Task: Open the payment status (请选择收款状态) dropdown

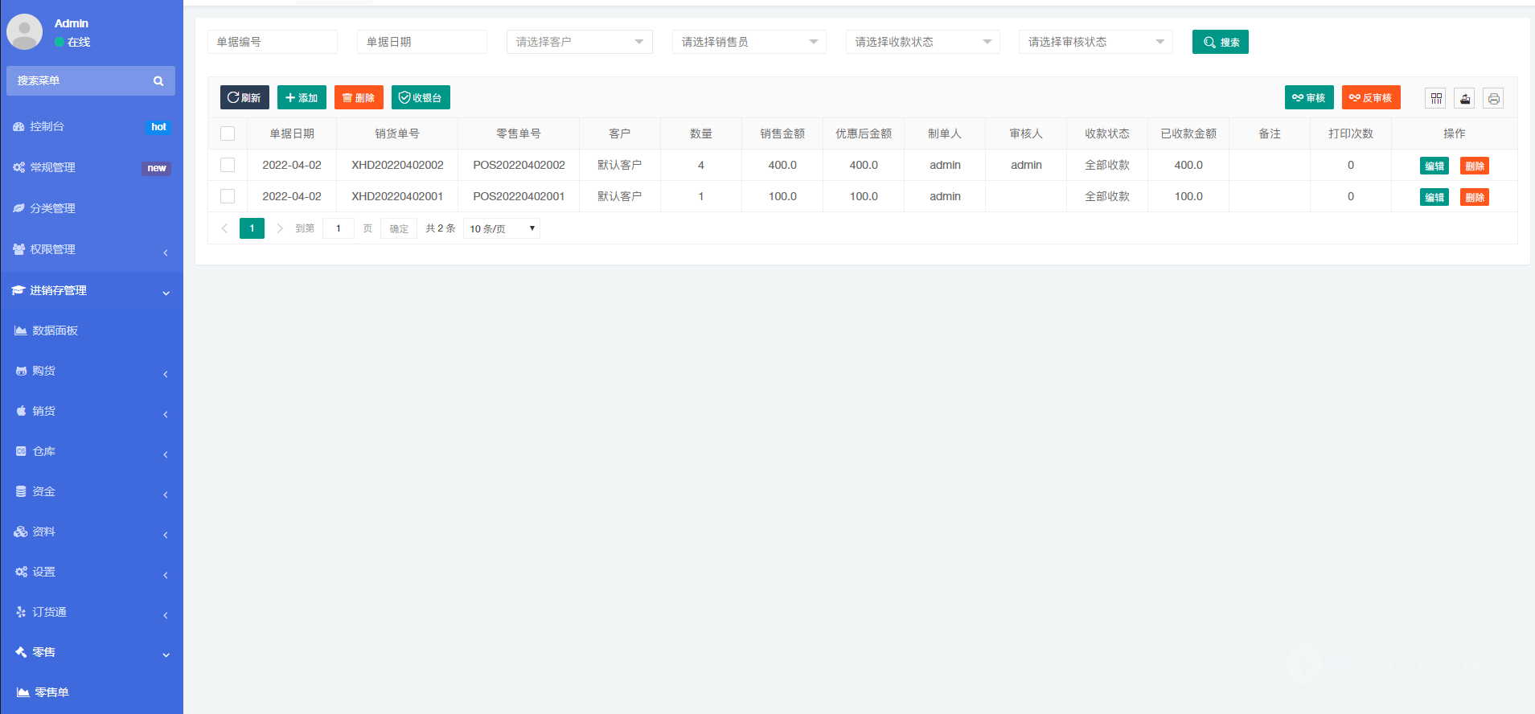Action: point(922,42)
